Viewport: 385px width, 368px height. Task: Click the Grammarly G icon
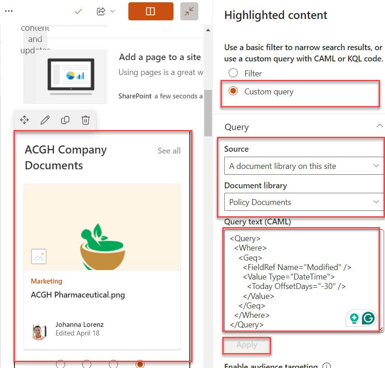[368, 318]
